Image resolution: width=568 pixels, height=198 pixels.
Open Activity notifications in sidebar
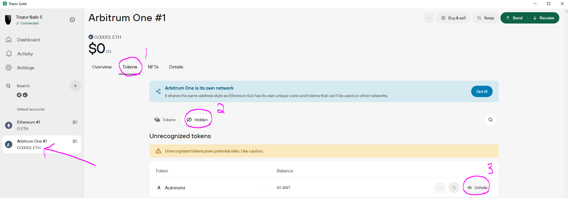(x=25, y=54)
